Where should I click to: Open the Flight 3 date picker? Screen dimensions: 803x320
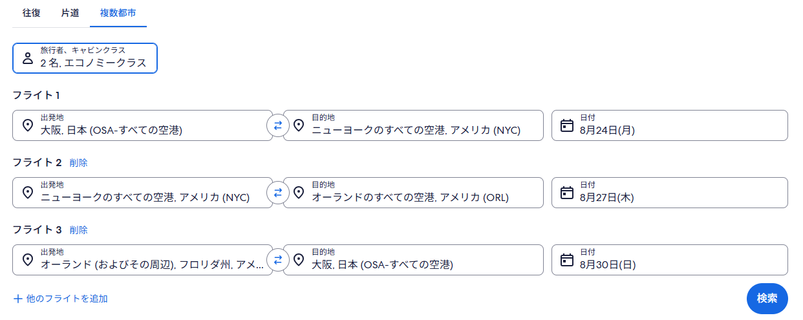click(669, 260)
